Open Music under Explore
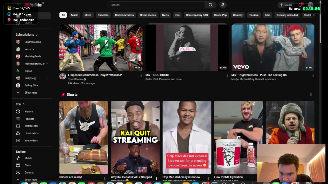 (x=28, y=158)
